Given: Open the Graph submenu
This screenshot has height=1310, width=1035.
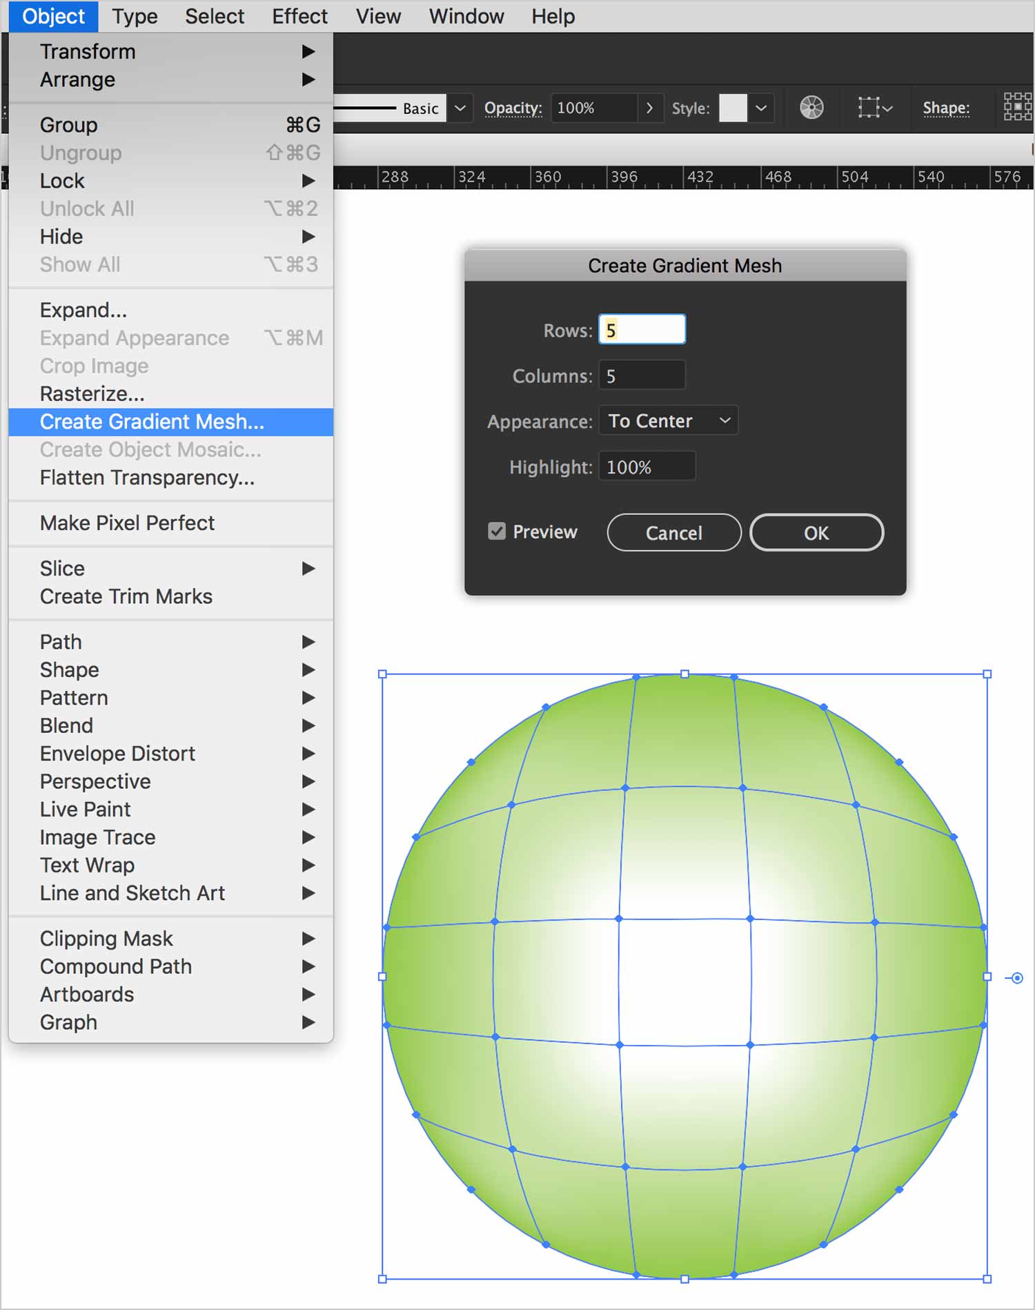Looking at the screenshot, I should click(x=171, y=1022).
